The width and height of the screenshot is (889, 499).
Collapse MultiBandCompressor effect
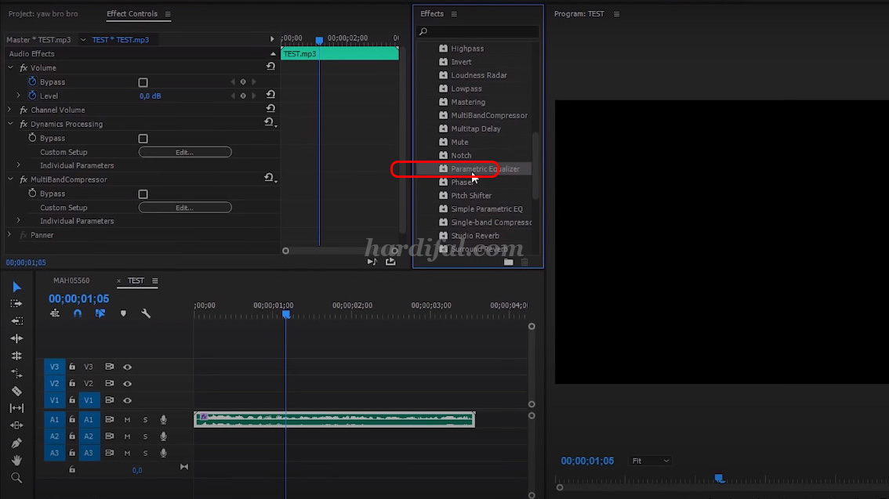[10, 179]
